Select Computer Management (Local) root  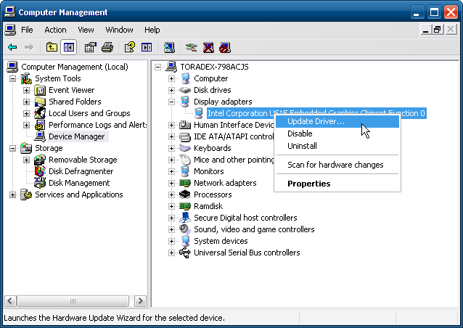[75, 67]
